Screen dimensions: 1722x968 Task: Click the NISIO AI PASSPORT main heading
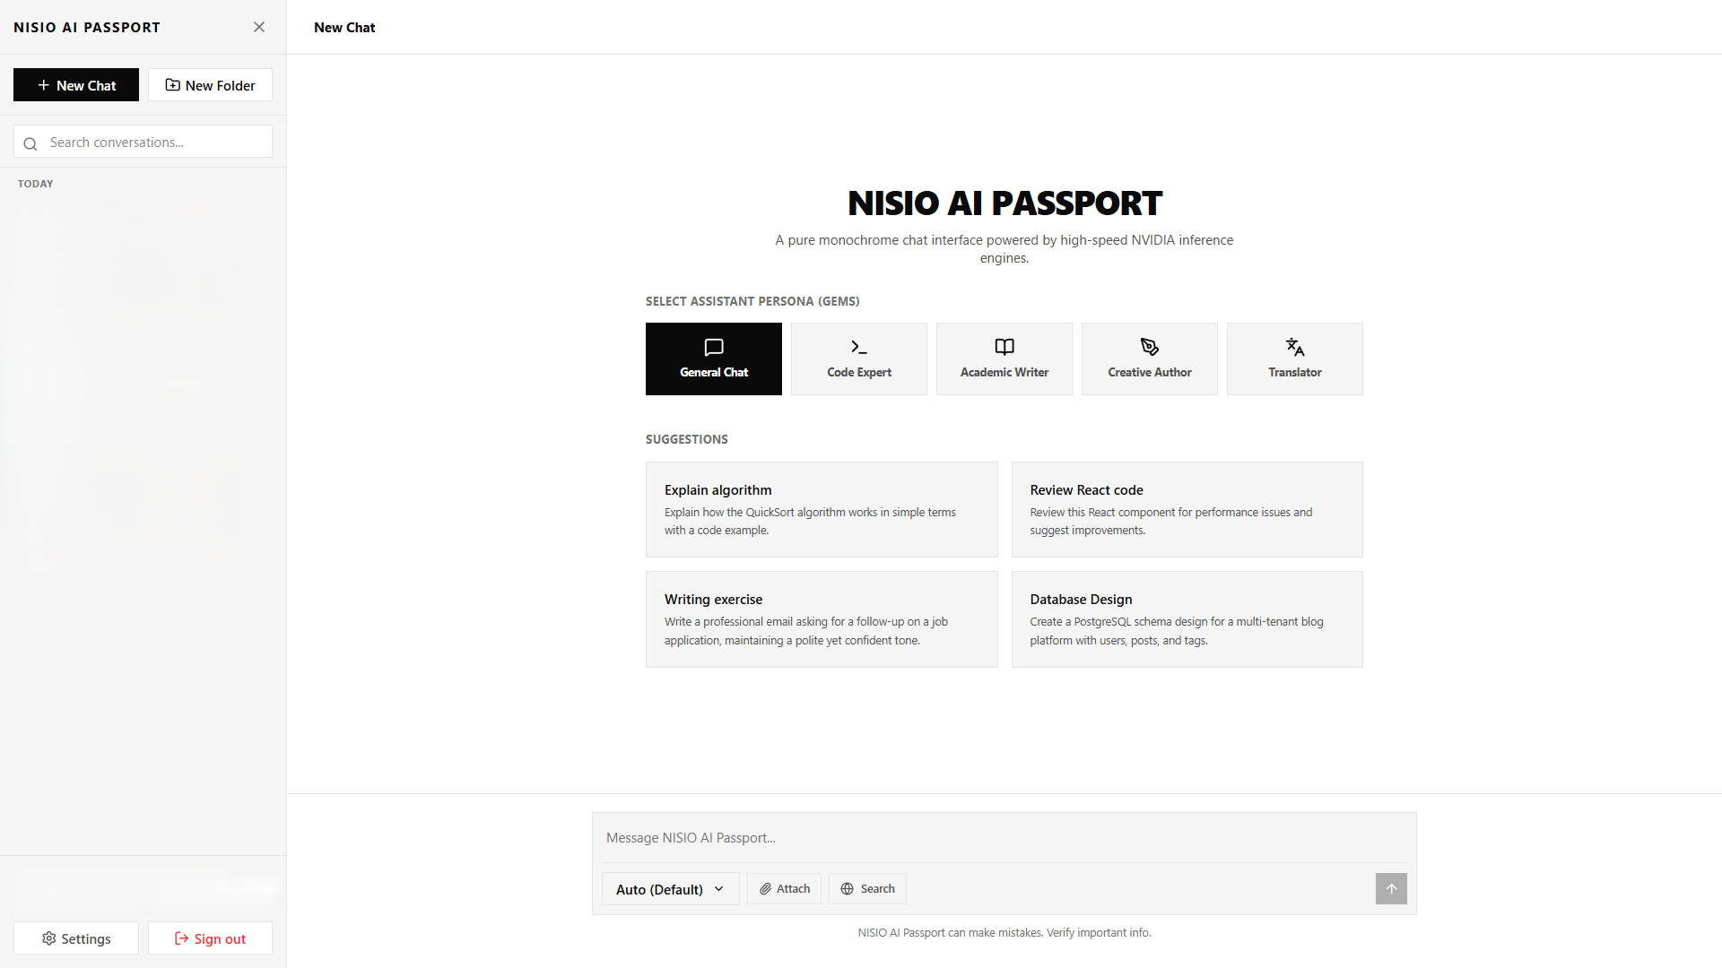click(1004, 203)
